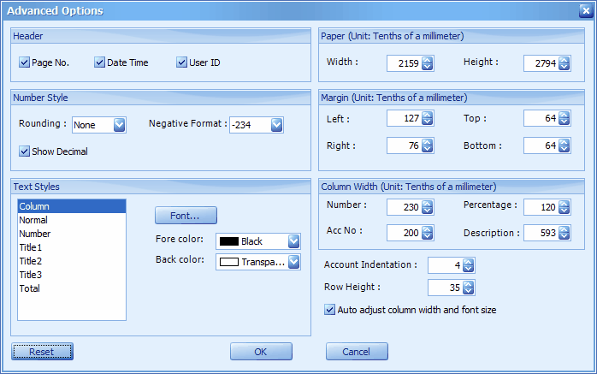The image size is (597, 374).
Task: Disable Show Decimal option
Action: click(x=24, y=151)
